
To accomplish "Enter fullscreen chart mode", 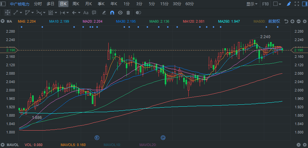I will (x=297, y=4).
